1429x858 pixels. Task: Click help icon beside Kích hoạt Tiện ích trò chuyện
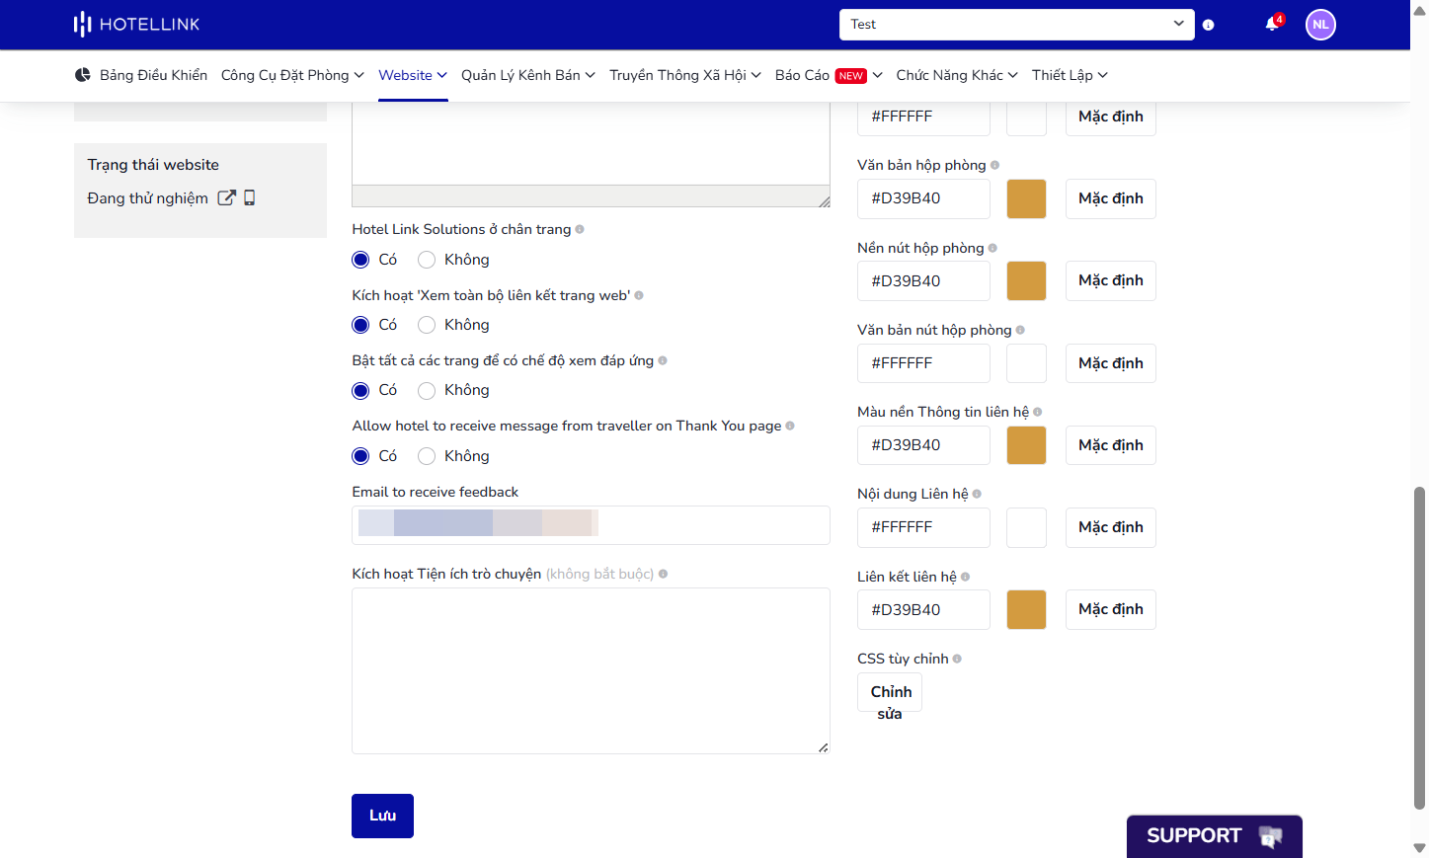tap(663, 574)
